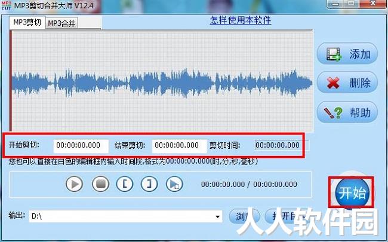Viewport: 388px width, 242px height.
Task: Click the 剪切时间 duration field
Action: (x=282, y=145)
